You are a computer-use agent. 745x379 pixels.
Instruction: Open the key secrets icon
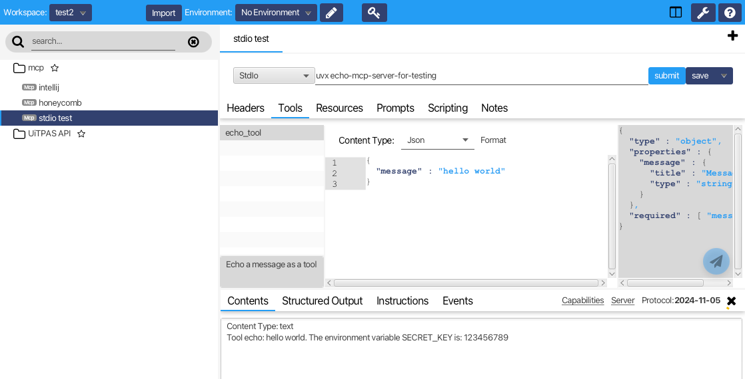click(374, 13)
